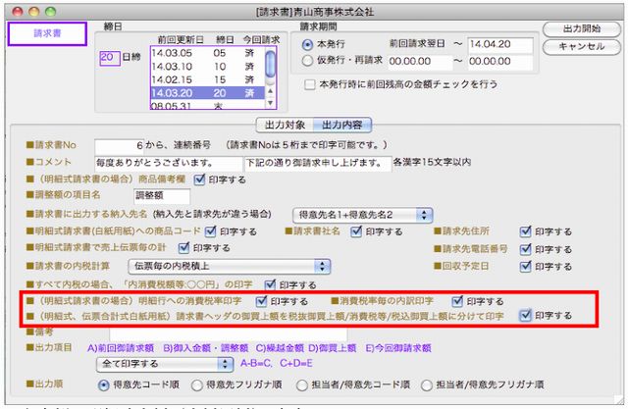Select 得意先コード順 output order
628x409 pixels.
pos(103,385)
